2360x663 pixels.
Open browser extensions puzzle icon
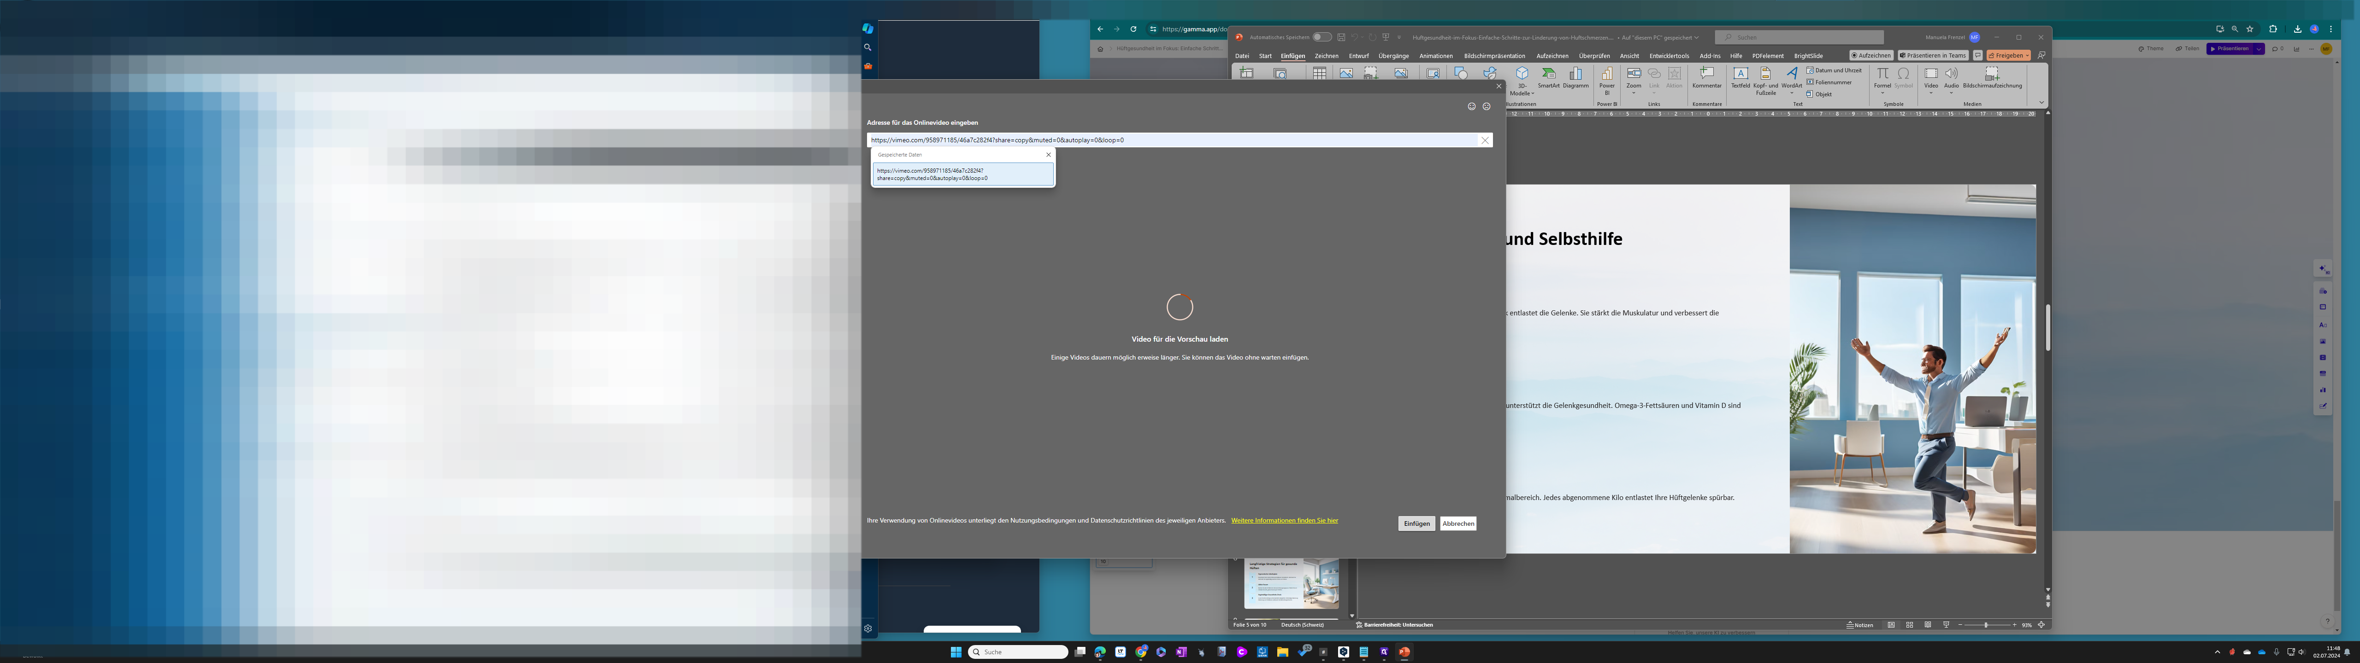pyautogui.click(x=2272, y=29)
